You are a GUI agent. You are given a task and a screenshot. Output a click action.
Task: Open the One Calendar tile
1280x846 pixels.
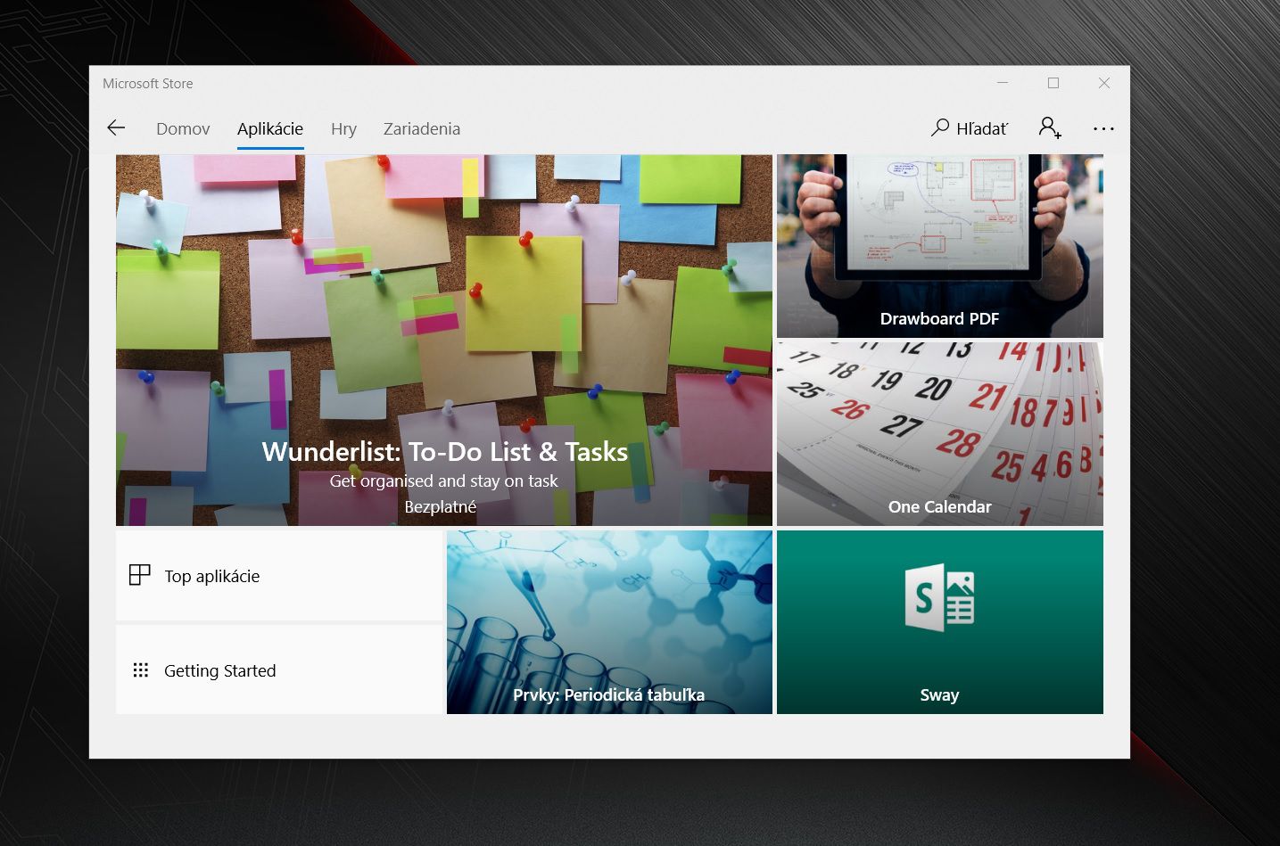[939, 434]
